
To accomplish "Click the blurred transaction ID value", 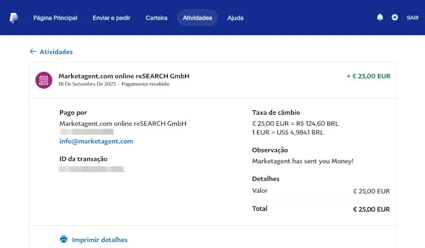I will [91, 169].
